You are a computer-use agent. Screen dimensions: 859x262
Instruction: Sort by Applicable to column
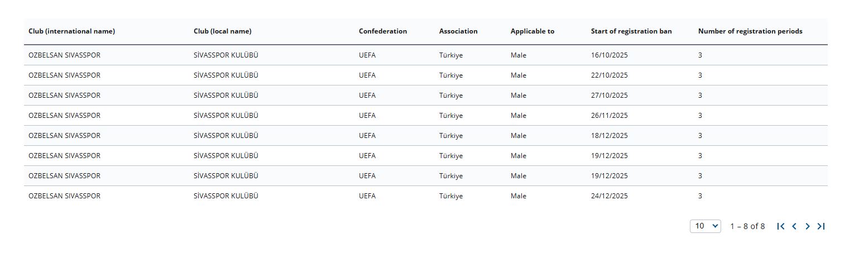[x=532, y=31]
